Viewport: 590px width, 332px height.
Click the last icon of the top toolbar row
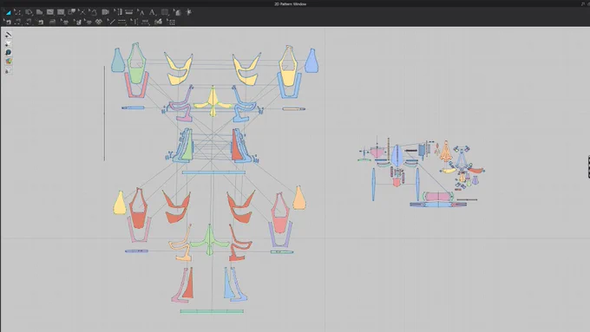coord(189,12)
